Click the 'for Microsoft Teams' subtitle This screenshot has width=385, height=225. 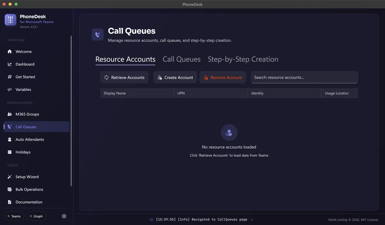(37, 22)
